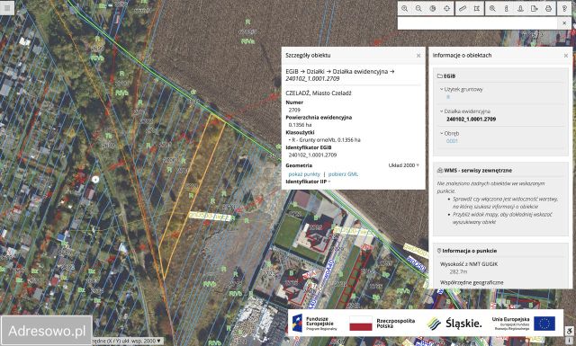
Task: Close the Szczegóły obiektu panel
Action: click(x=418, y=56)
